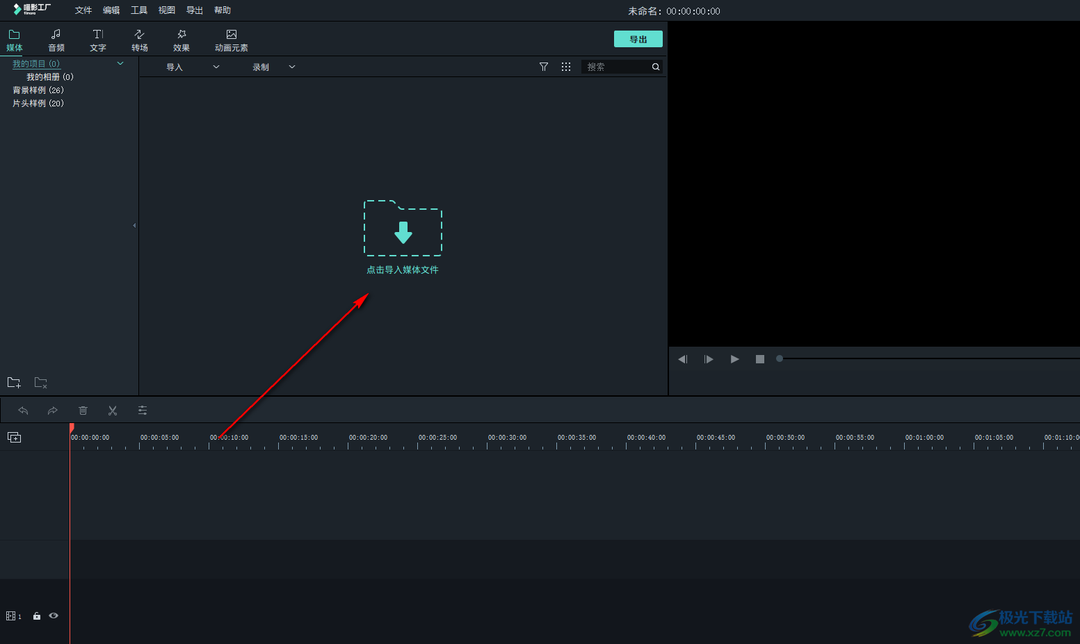Select 我的相册 (0) folder
Image resolution: width=1080 pixels, height=644 pixels.
tap(50, 77)
